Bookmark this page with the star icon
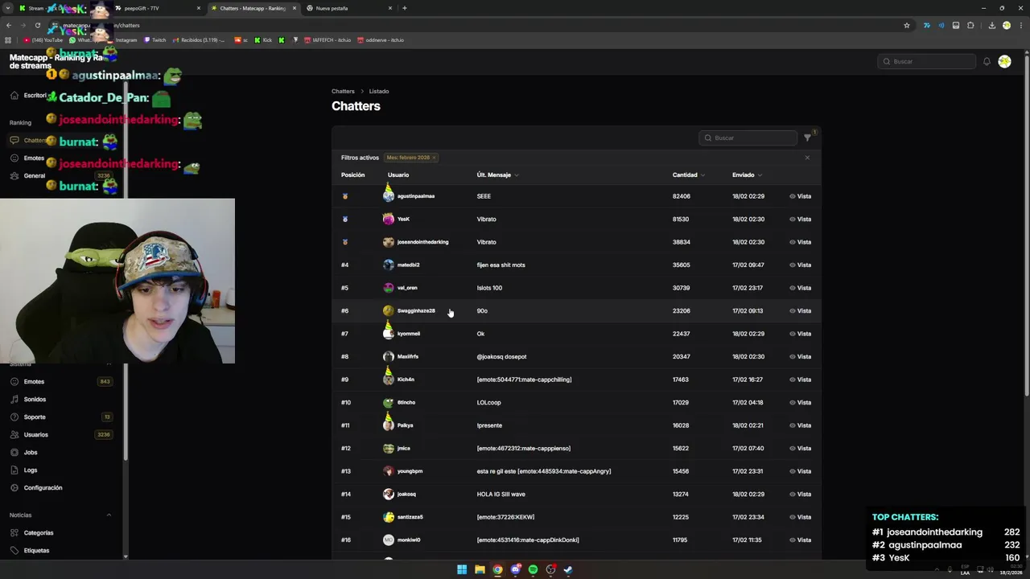The height and width of the screenshot is (579, 1030). [x=907, y=25]
